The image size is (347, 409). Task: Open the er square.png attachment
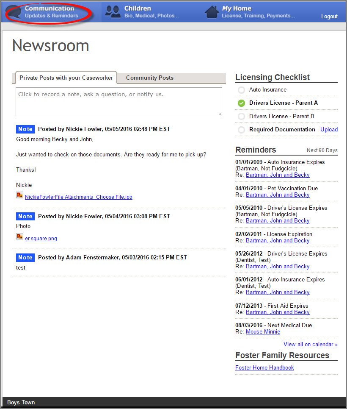[41, 239]
